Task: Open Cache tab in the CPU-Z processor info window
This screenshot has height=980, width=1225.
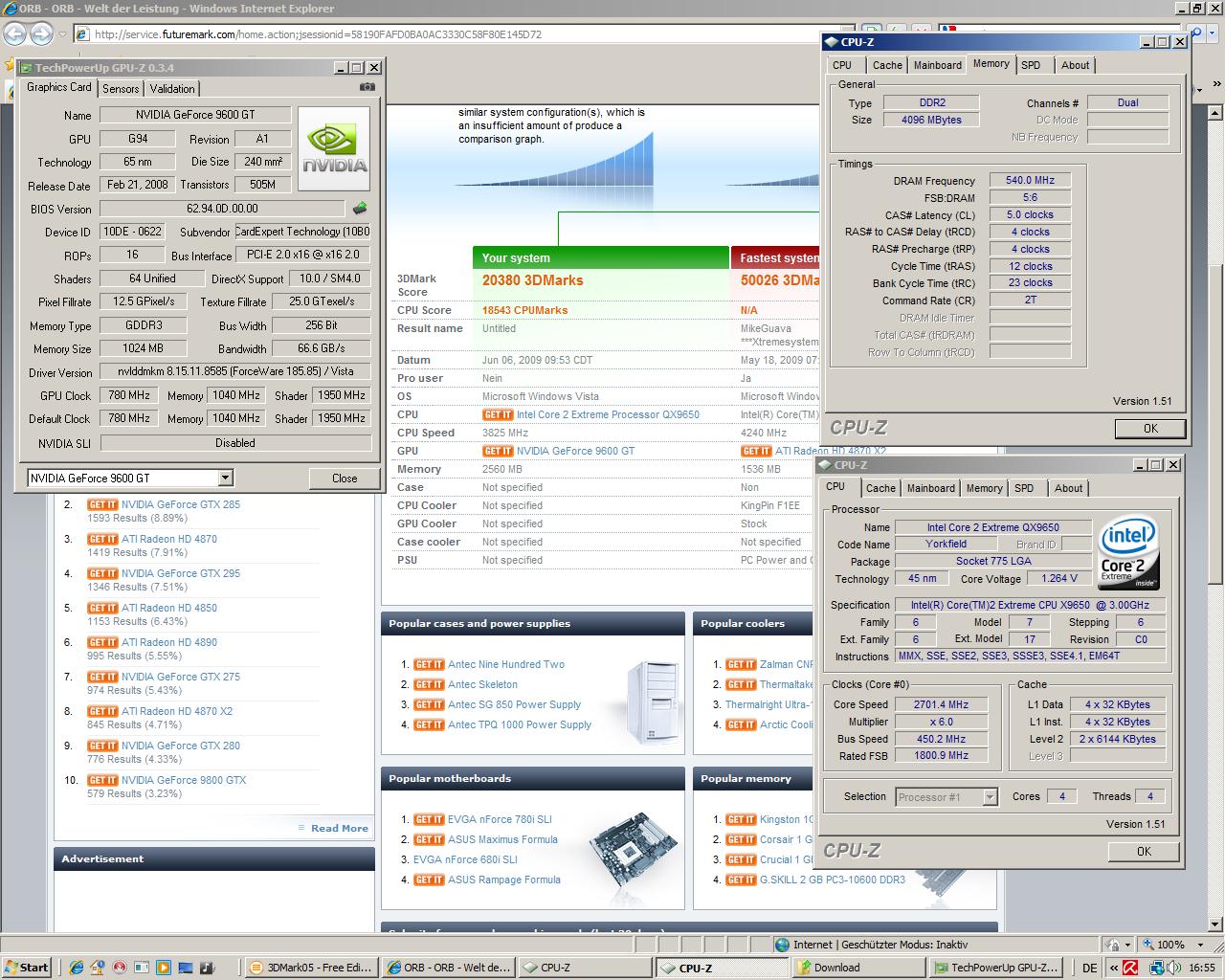Action: coord(880,488)
